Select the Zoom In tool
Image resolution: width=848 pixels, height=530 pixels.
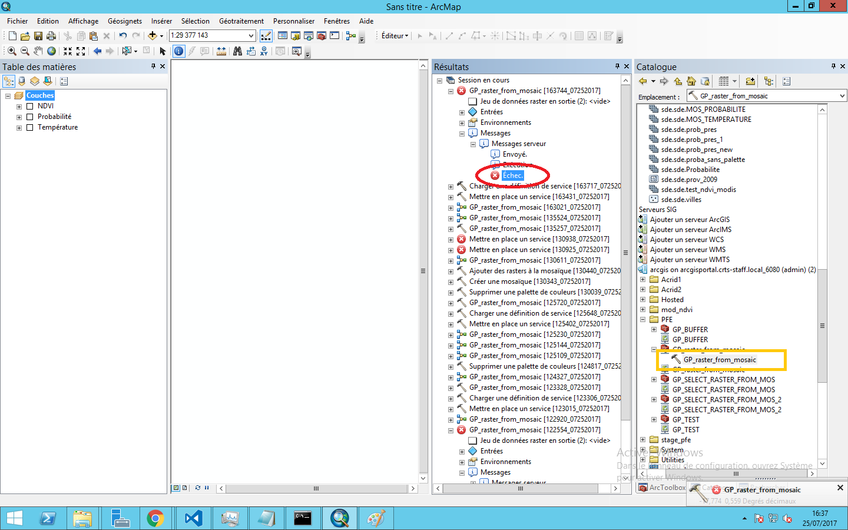12,51
